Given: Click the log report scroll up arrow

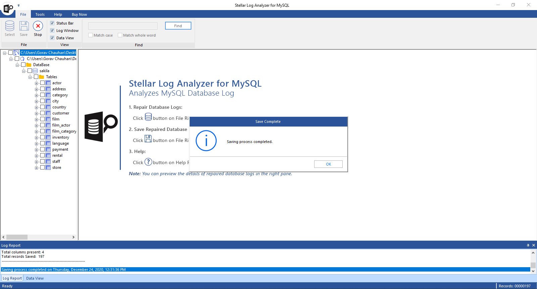Looking at the screenshot, I should click(x=533, y=252).
